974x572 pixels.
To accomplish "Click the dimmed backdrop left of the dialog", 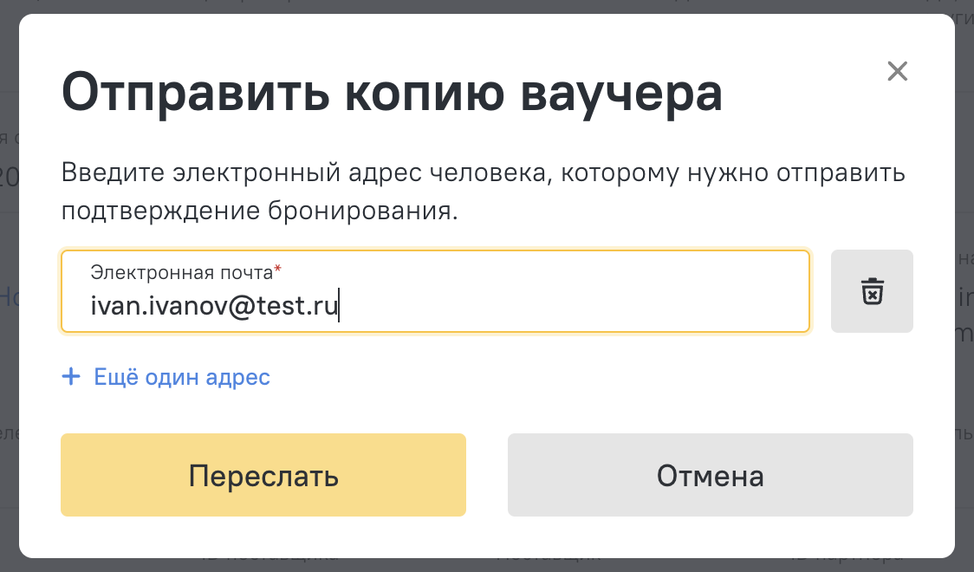I will [x=9, y=286].
